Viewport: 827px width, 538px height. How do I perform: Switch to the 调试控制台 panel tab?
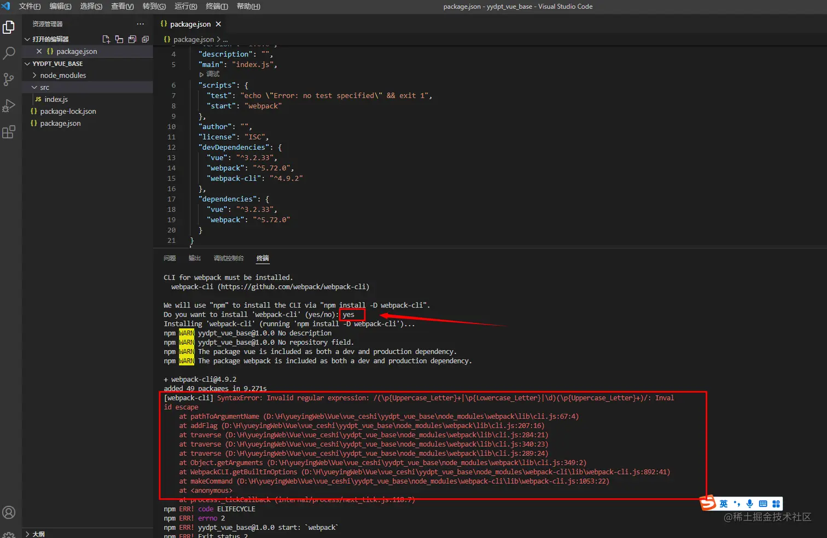tap(229, 258)
